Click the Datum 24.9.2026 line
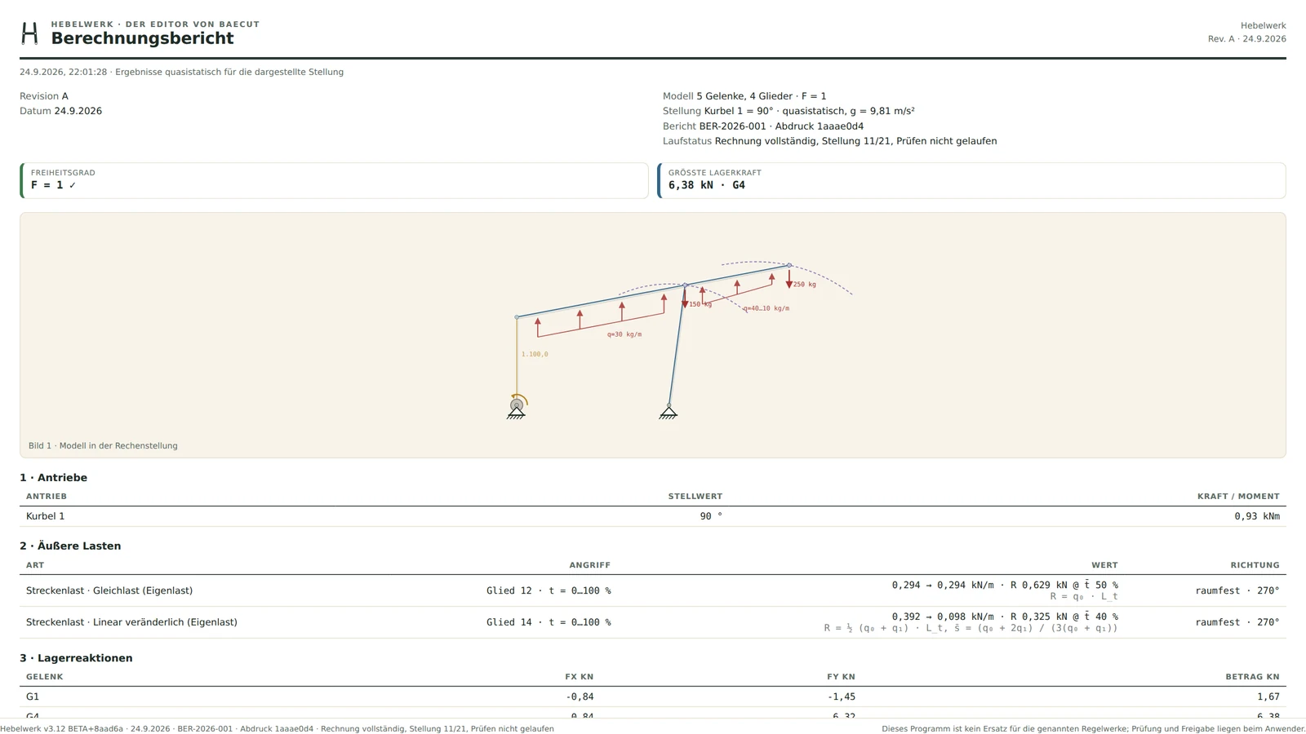Viewport: 1306px width, 734px height. coord(60,111)
